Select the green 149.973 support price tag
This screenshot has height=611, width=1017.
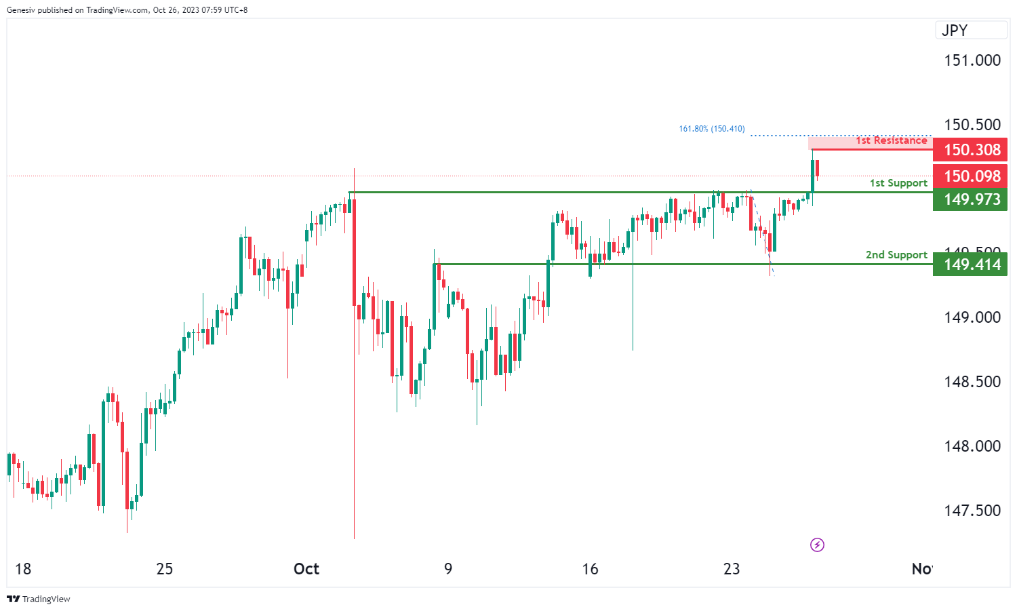(970, 199)
